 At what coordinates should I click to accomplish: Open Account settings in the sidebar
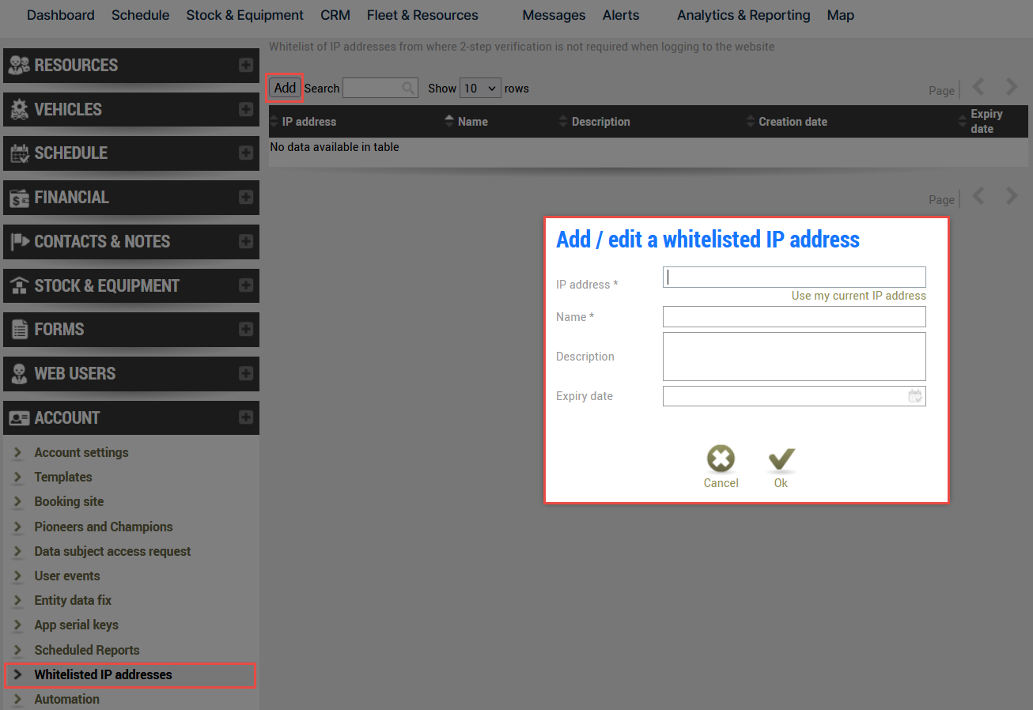pyautogui.click(x=81, y=452)
